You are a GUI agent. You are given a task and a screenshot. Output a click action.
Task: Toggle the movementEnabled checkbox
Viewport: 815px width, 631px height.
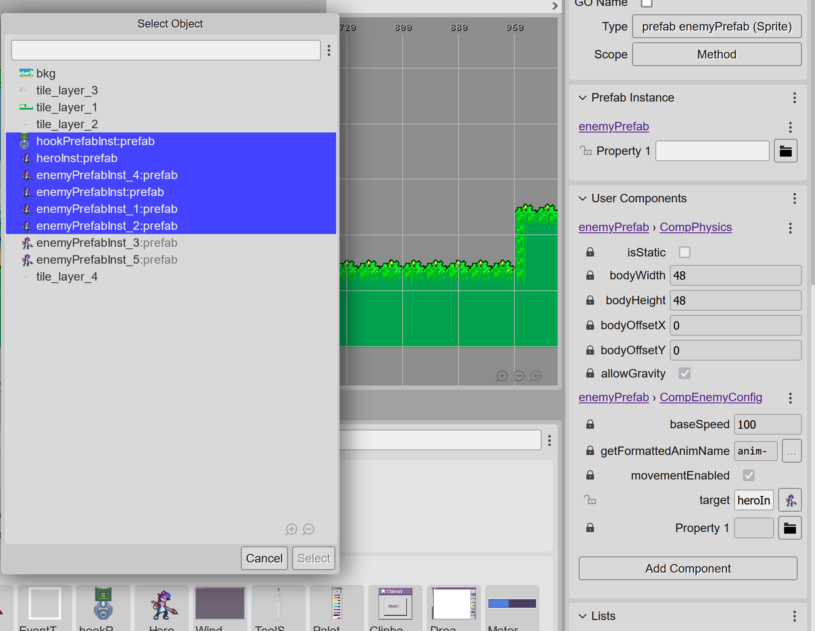[x=749, y=475]
